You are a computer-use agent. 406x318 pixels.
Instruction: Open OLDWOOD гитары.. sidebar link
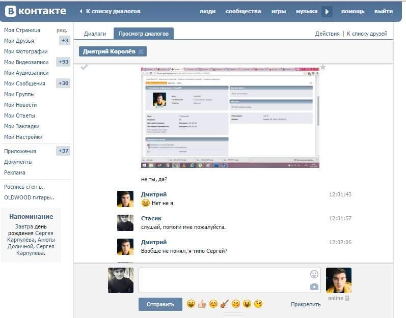(x=29, y=197)
